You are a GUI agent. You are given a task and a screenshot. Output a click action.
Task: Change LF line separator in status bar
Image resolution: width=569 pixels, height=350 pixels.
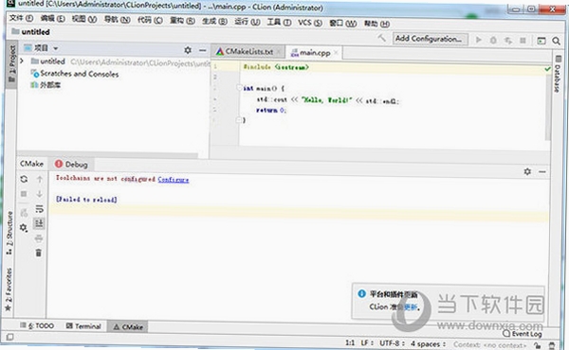[366, 342]
